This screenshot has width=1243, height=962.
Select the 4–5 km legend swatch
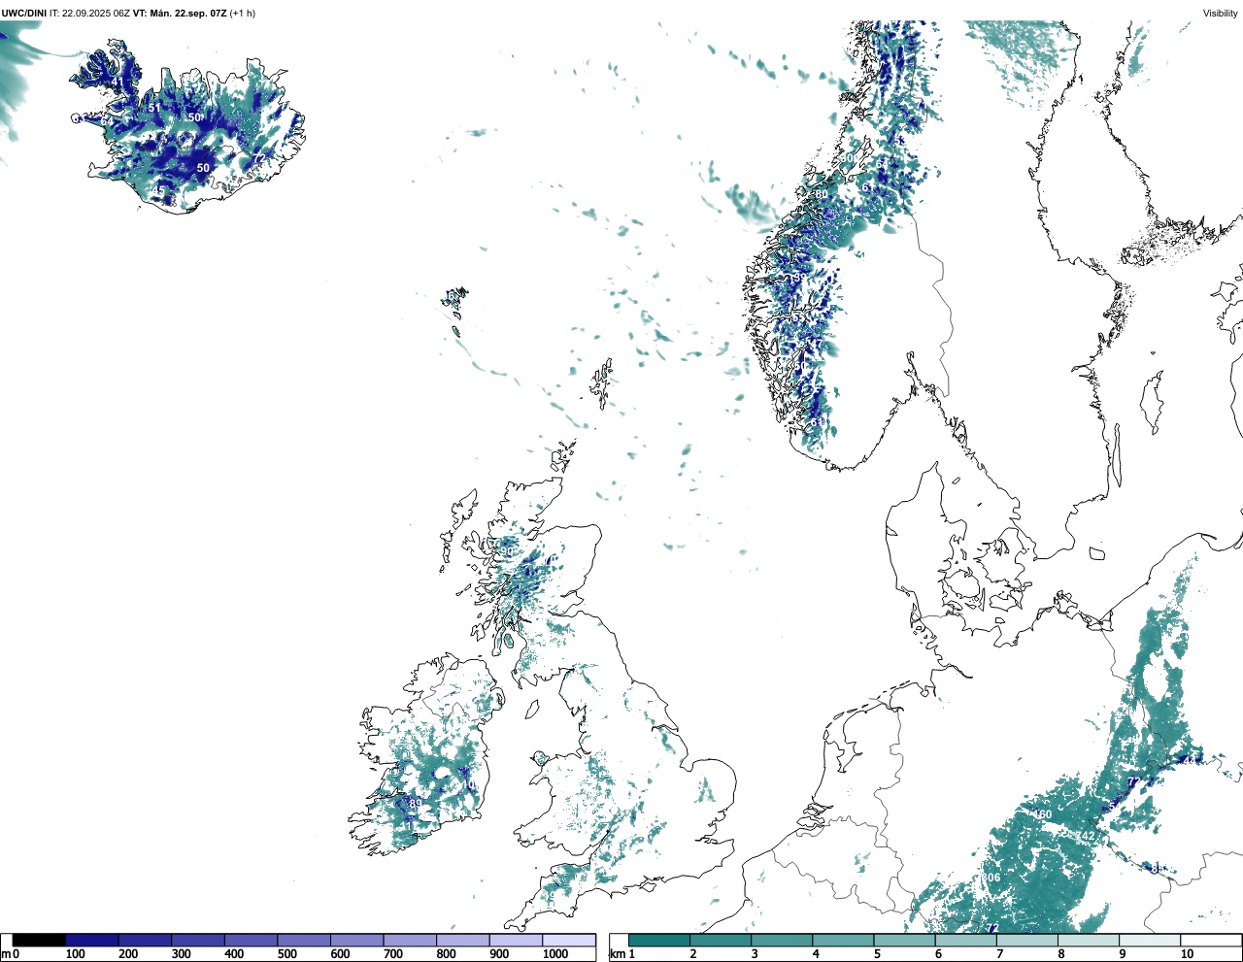pyautogui.click(x=843, y=940)
